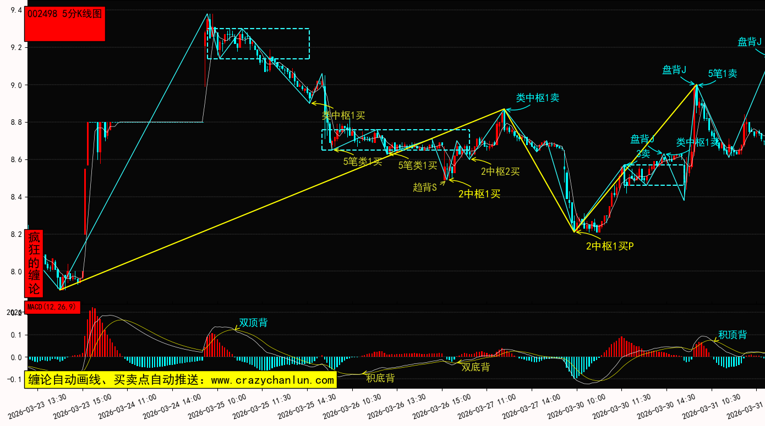The width and height of the screenshot is (765, 426).
Task: Click the -0.1 MACD axis value
Action: pyautogui.click(x=14, y=380)
